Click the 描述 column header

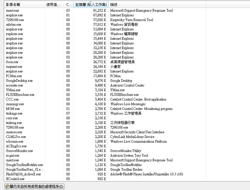coord(157,4)
